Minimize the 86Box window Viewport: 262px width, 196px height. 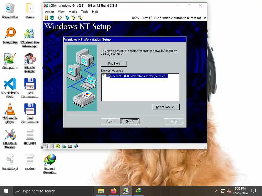click(x=178, y=6)
